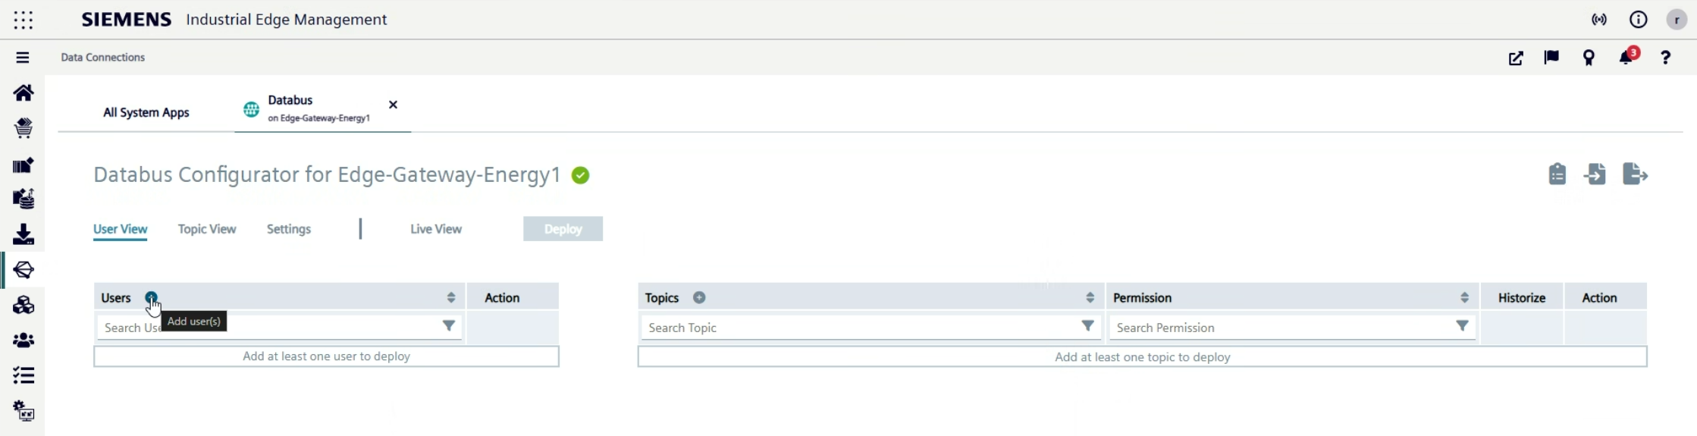Click the import configuration file icon

point(1595,174)
